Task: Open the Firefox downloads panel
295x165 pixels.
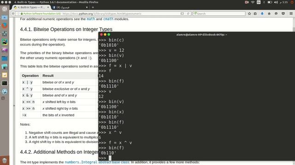Action: (x=262, y=14)
